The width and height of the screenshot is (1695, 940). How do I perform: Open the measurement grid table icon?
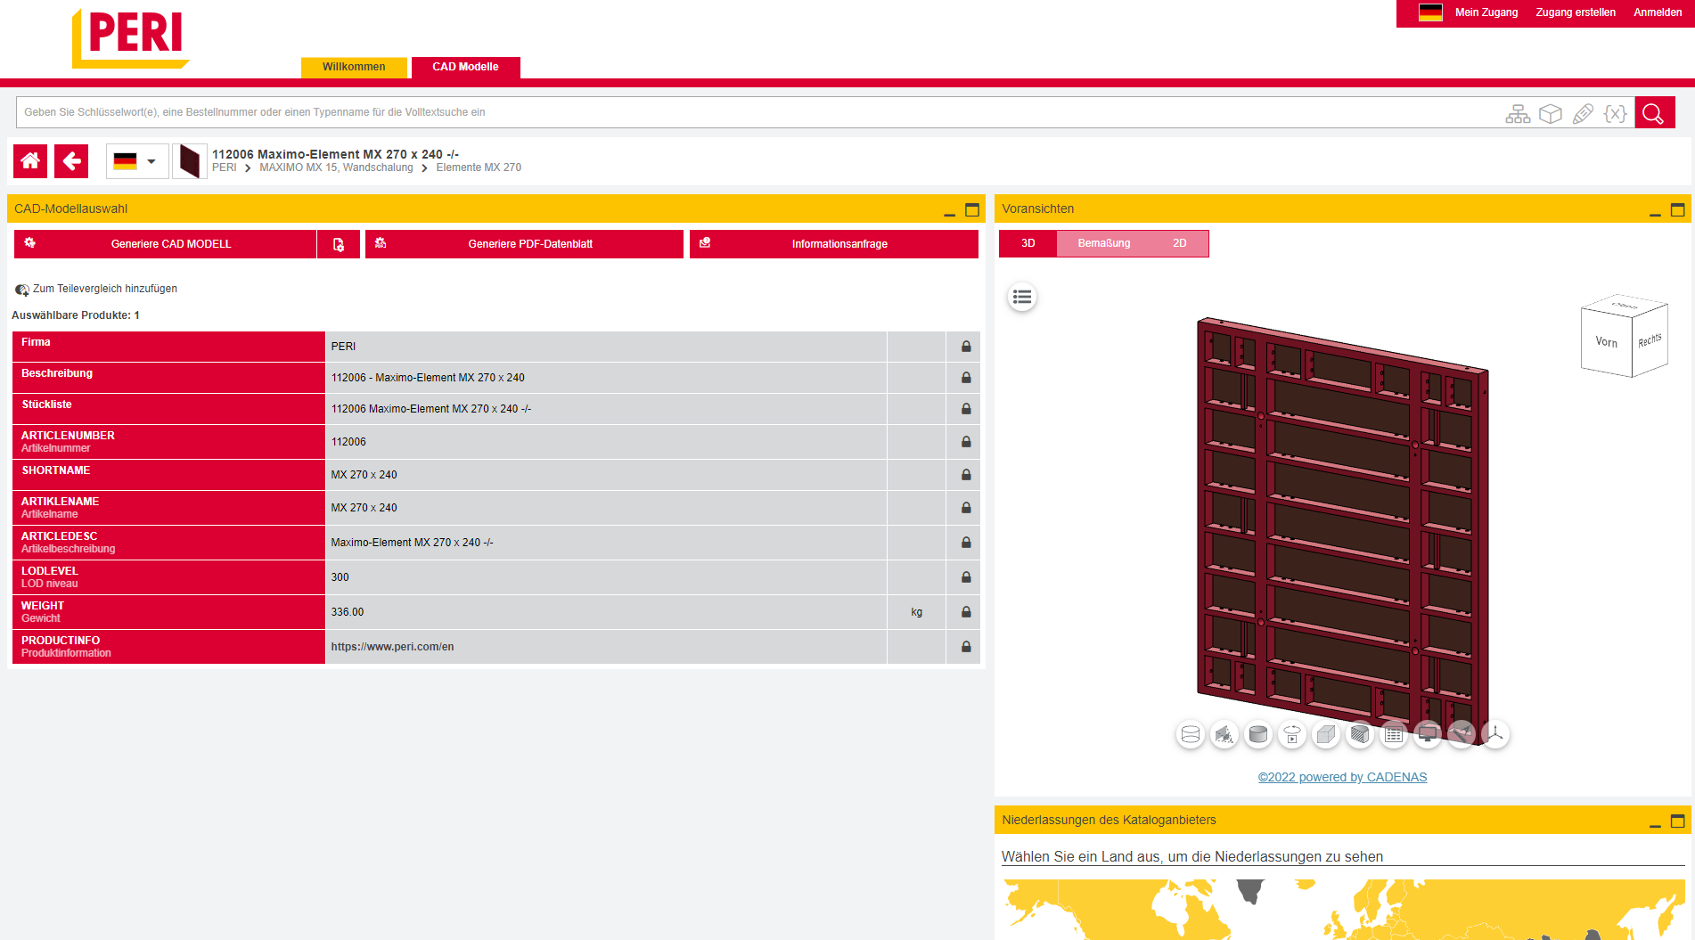tap(1393, 734)
